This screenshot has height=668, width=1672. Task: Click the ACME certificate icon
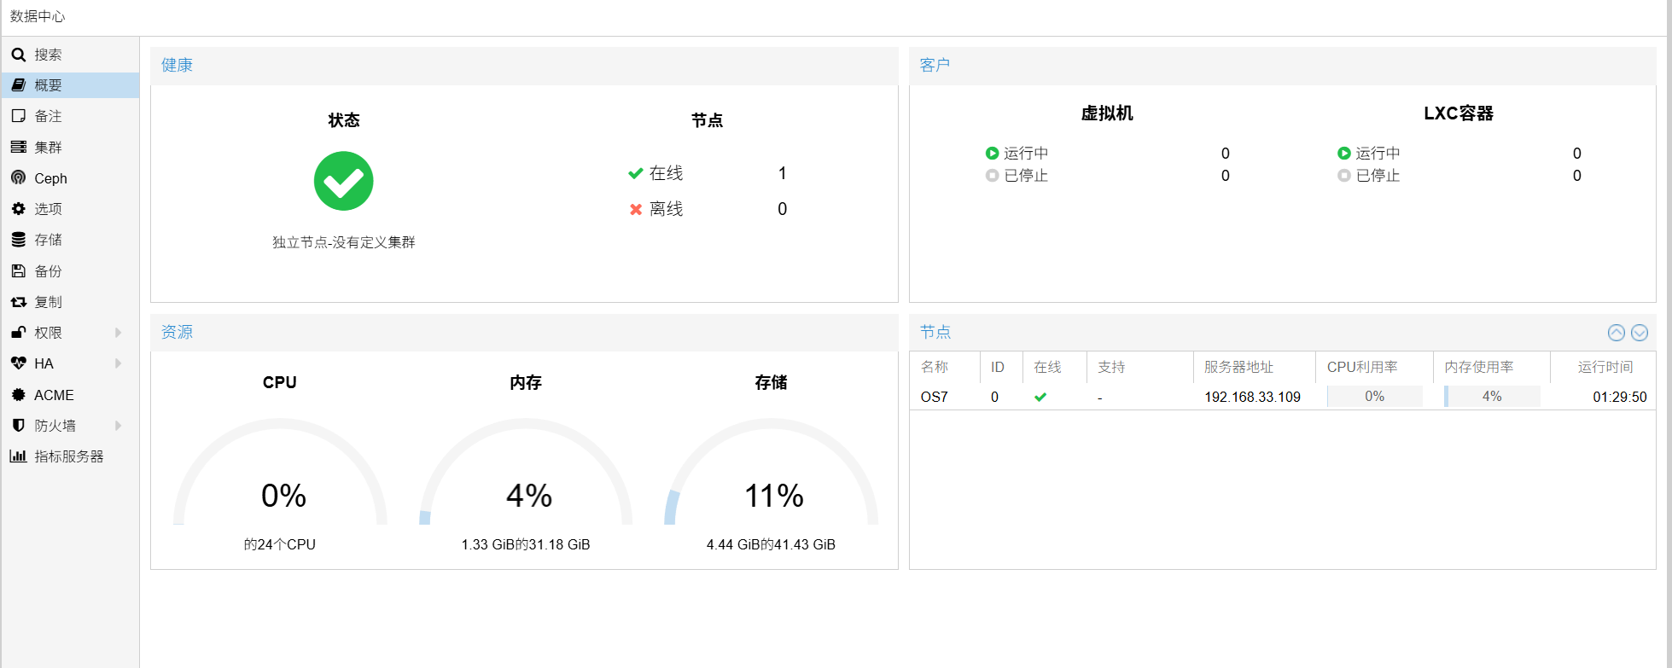(x=18, y=395)
